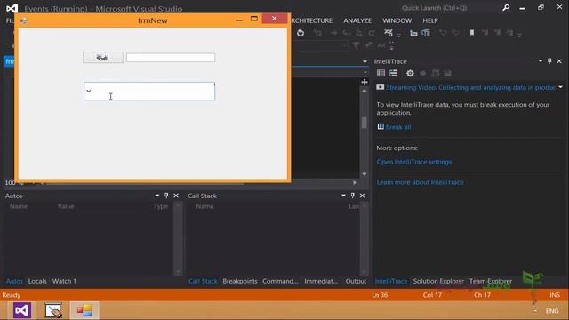569x320 pixels.
Task: Open Call Stack panel window options arrow
Action: 343,196
